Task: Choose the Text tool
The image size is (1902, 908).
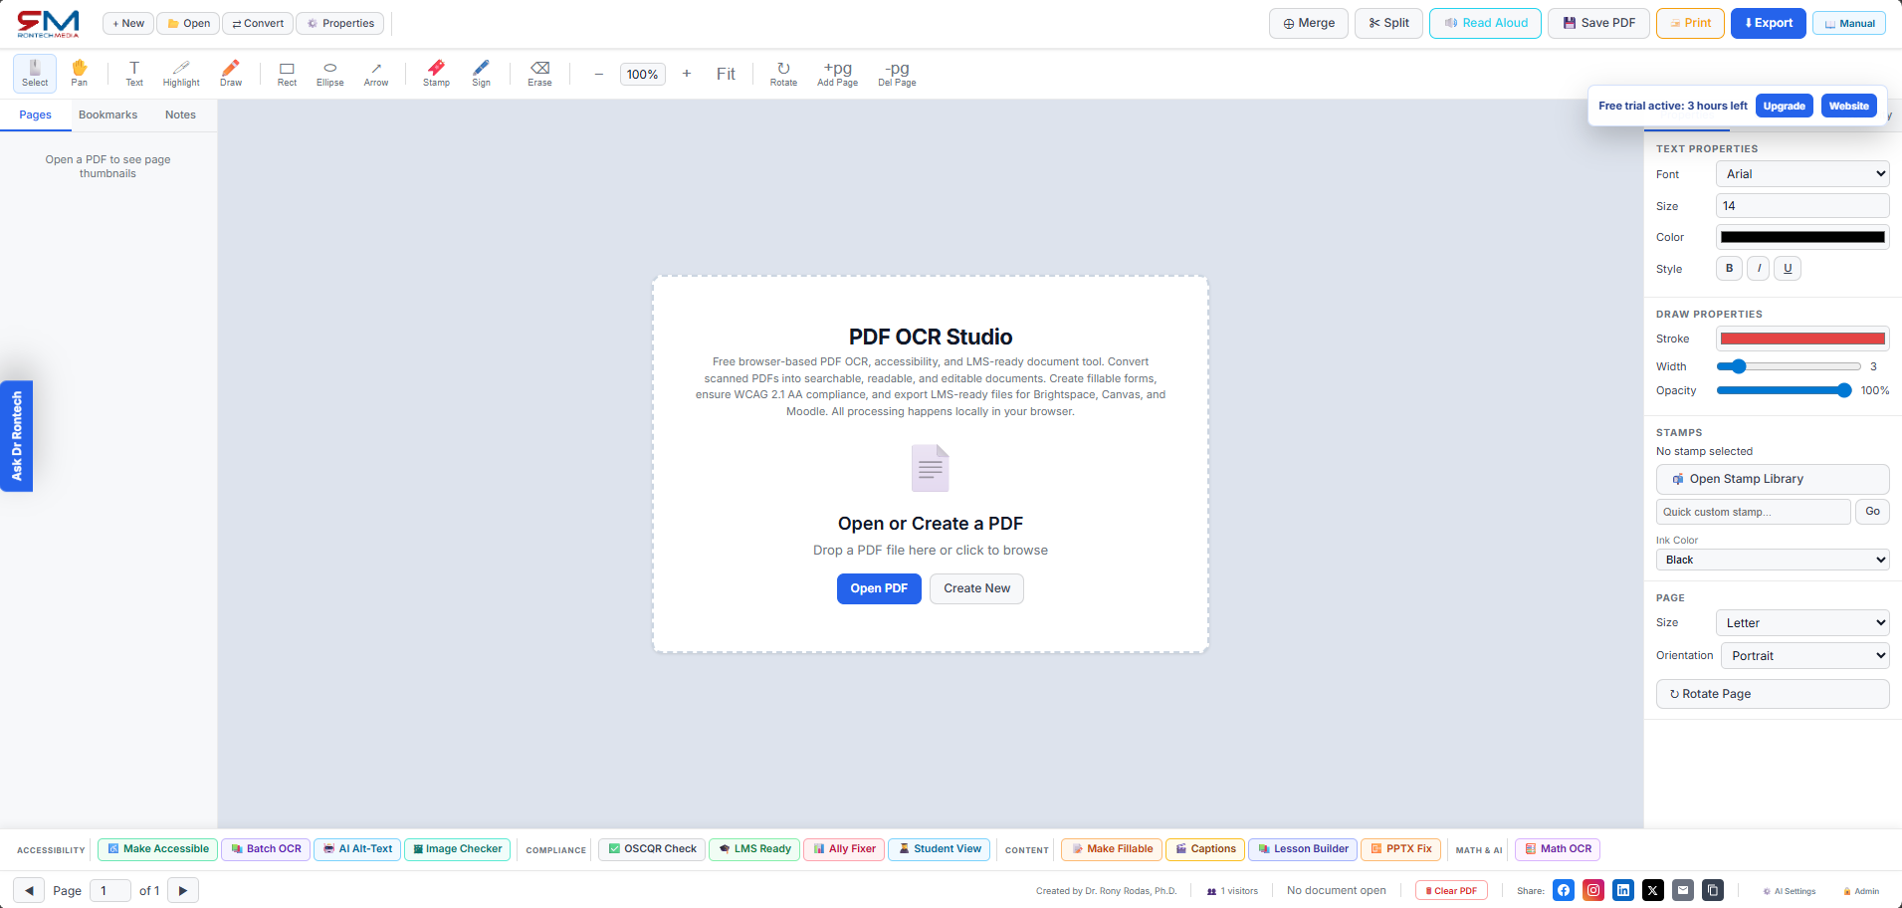Action: (134, 74)
